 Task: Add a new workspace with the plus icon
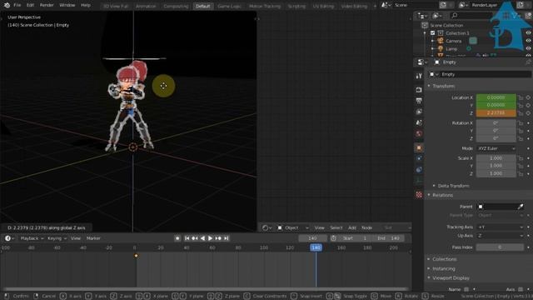tap(375, 6)
